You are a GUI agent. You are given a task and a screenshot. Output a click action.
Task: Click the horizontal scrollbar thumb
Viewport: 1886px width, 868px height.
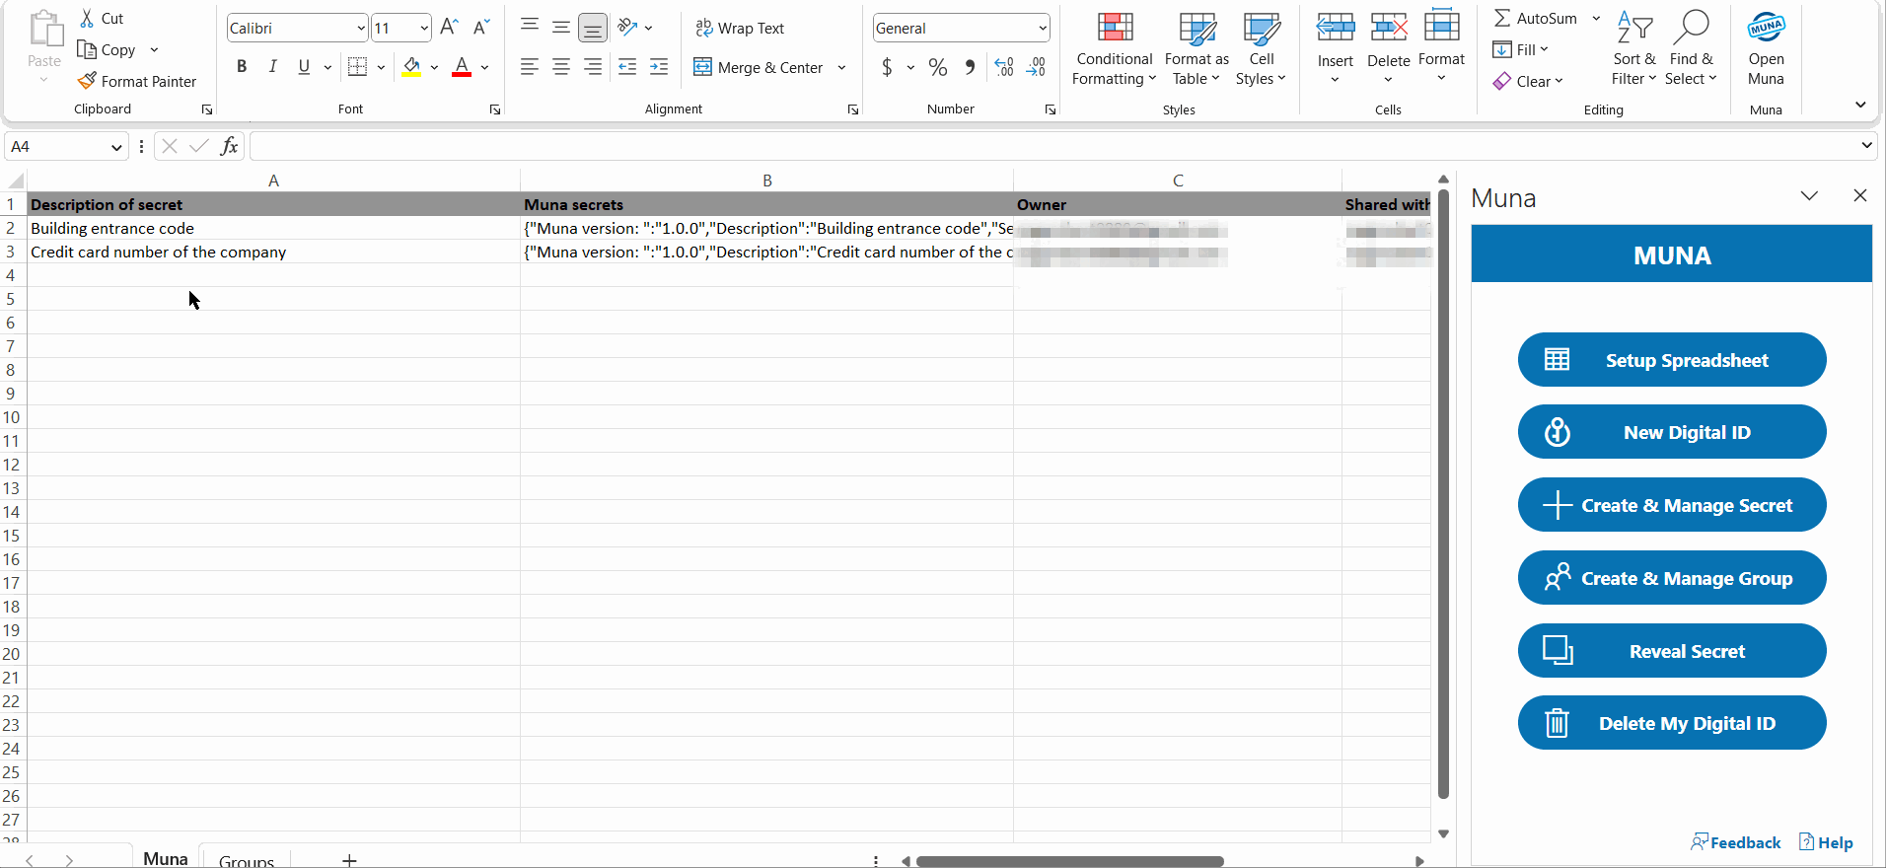coord(1070,861)
